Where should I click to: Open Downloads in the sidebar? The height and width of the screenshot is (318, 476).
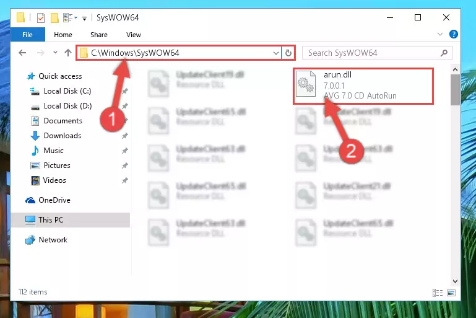click(63, 136)
